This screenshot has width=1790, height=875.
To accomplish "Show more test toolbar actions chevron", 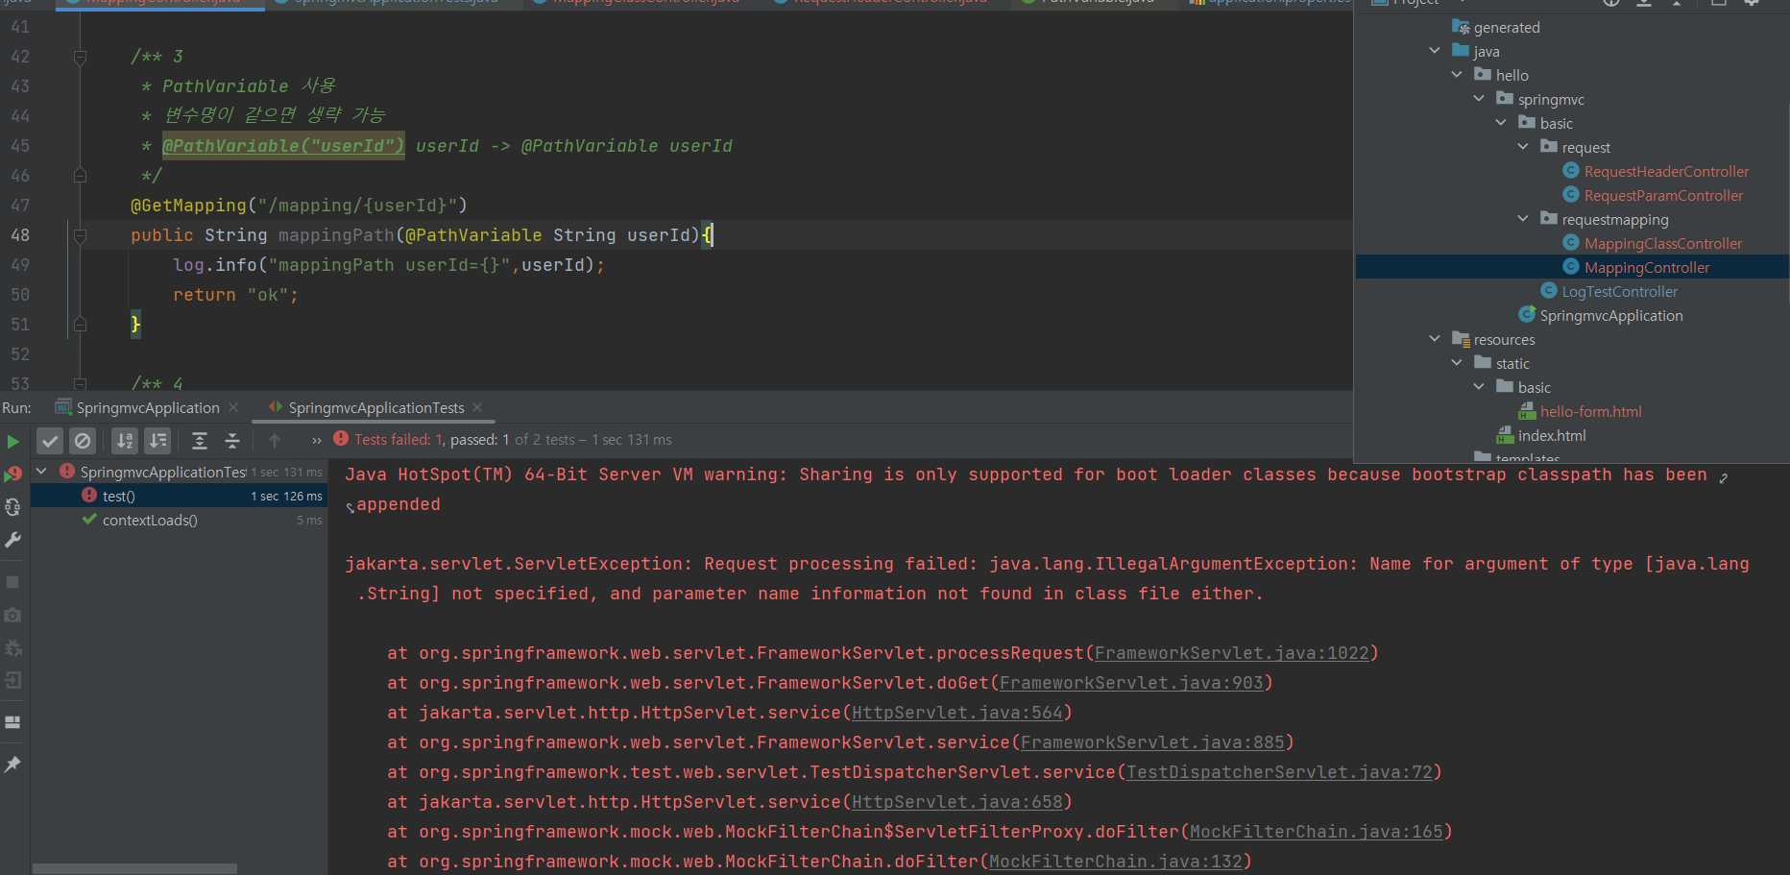I will click(x=317, y=441).
